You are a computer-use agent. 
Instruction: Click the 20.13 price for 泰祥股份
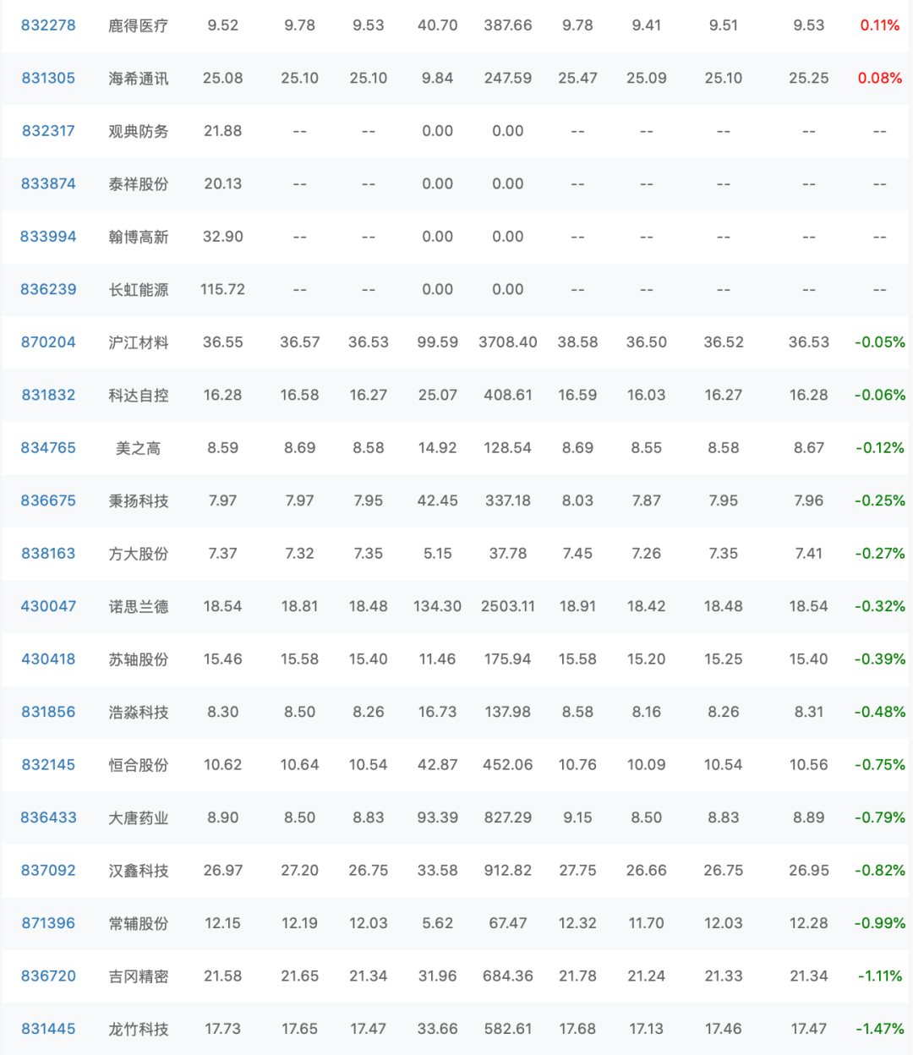[x=223, y=183]
